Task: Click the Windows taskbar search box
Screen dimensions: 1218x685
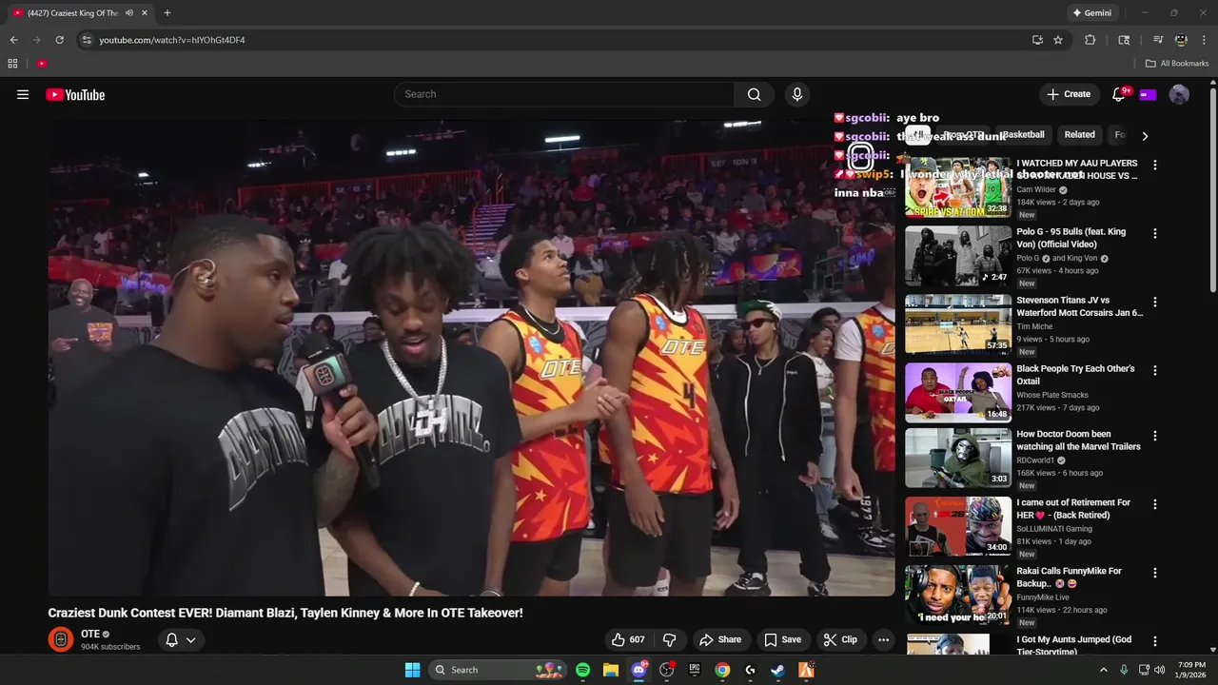Action: (x=496, y=670)
